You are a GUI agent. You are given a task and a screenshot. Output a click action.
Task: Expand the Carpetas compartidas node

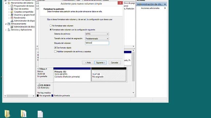[x=9, y=12]
